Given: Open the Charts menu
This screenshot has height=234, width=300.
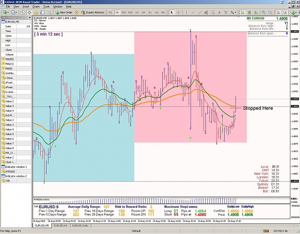Looking at the screenshot, I should point(36,7).
